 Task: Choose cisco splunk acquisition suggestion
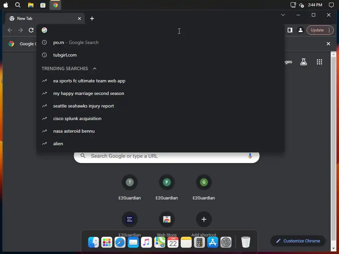click(161, 119)
